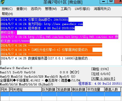
Task: Click the [在线:0/0/0] status label
Action: 101,74
